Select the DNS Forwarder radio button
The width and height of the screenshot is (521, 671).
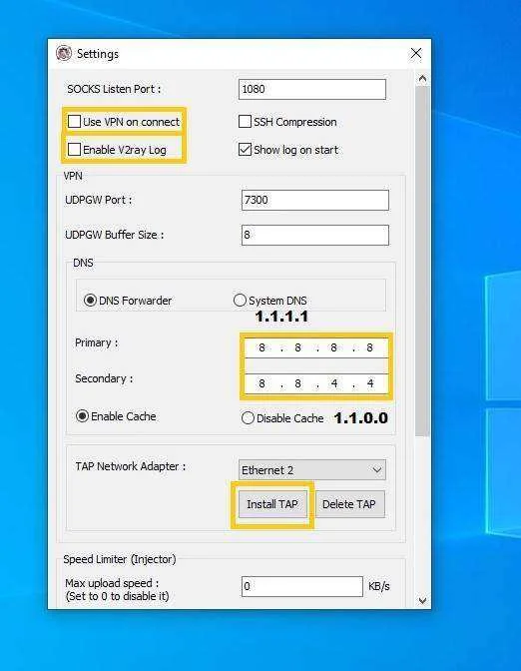pos(90,301)
